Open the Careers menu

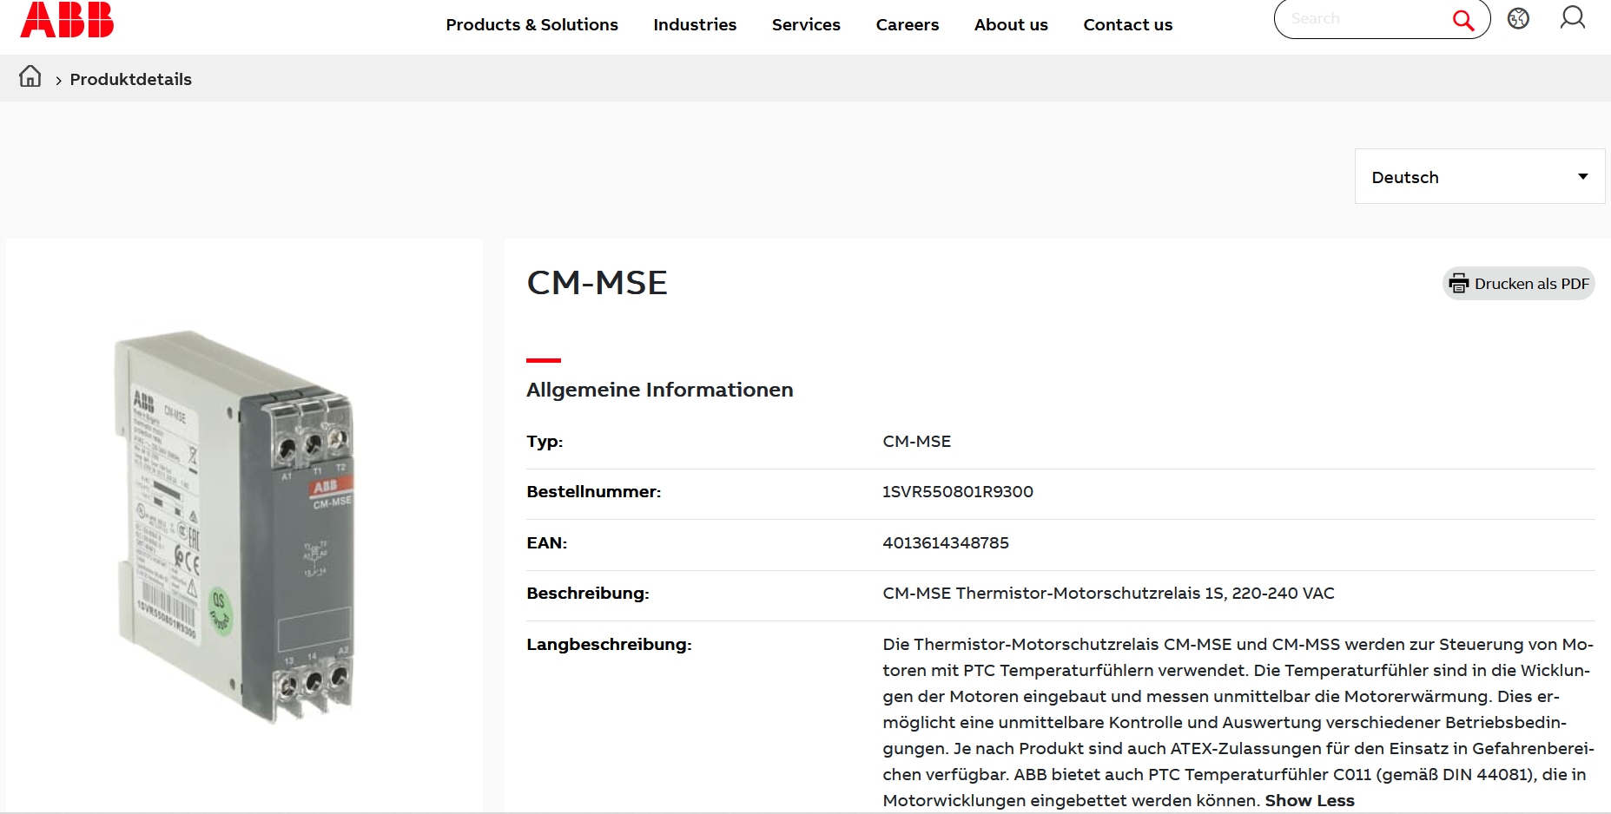point(908,25)
